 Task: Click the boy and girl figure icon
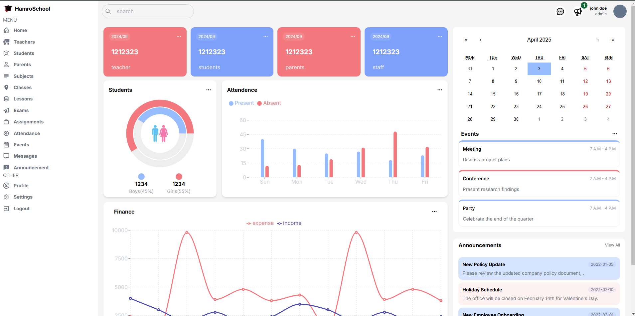(160, 133)
